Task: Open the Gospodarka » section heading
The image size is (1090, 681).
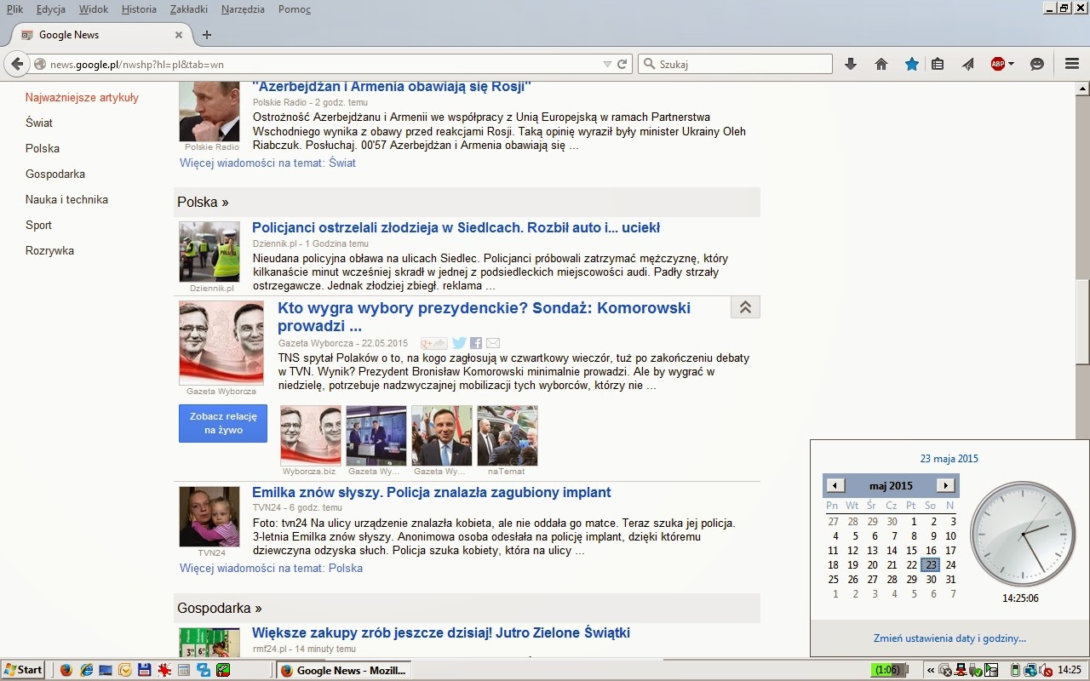Action: coord(220,608)
